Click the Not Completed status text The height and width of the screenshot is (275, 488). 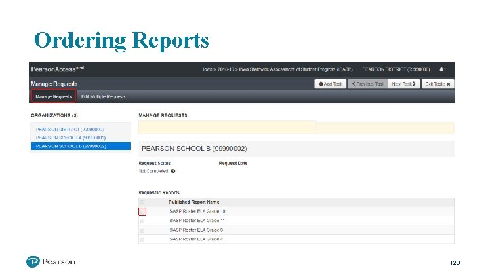153,171
